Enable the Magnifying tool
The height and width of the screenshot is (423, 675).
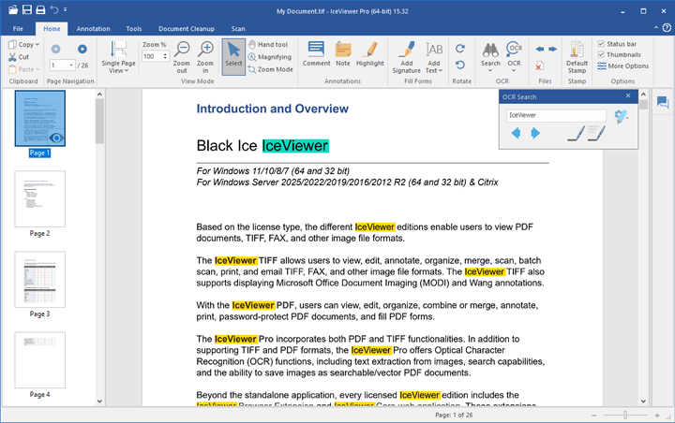point(270,57)
